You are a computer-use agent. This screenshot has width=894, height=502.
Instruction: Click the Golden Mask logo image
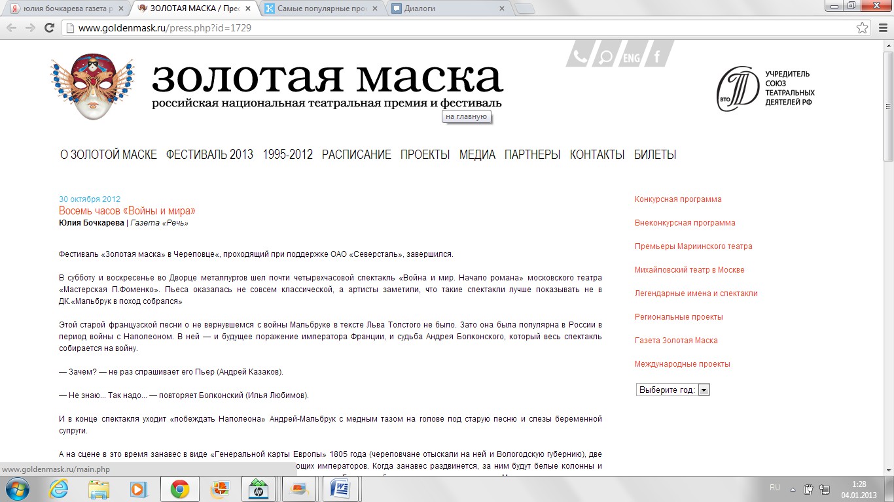(92, 86)
